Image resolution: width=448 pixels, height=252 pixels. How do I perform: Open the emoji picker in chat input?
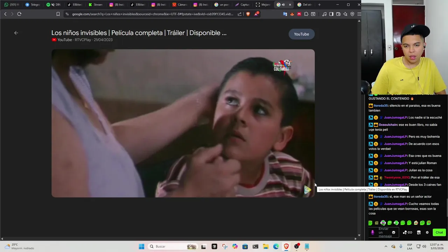point(393,232)
